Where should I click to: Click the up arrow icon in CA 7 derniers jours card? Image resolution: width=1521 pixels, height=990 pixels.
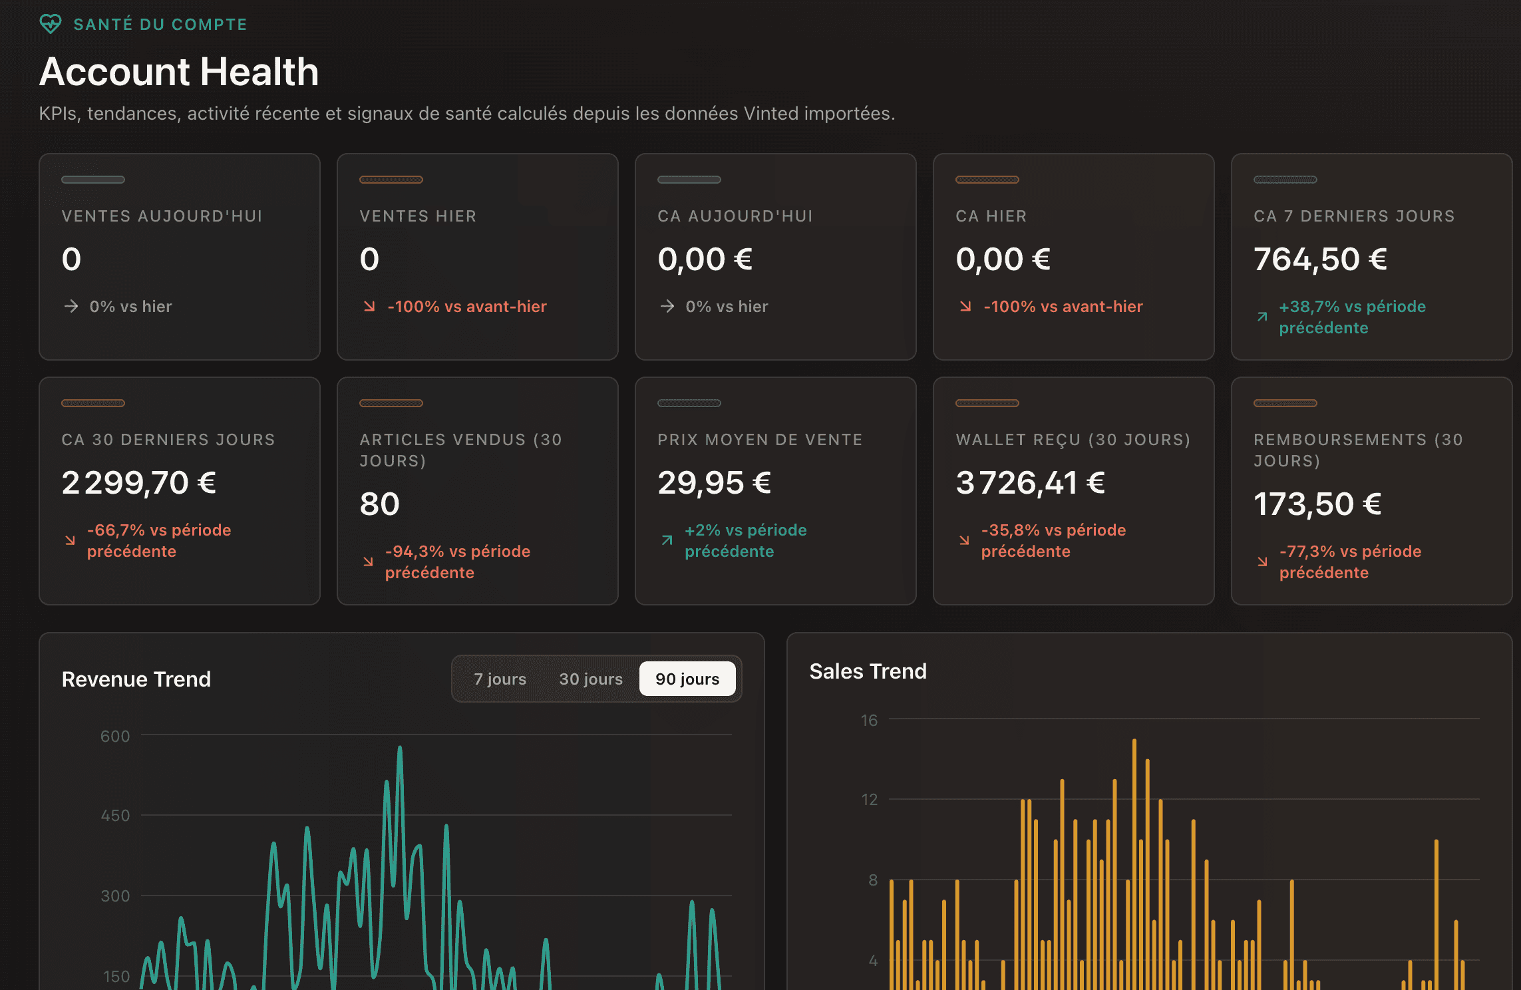tap(1262, 317)
